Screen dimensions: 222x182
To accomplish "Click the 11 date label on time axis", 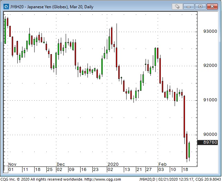I will 25,170.
